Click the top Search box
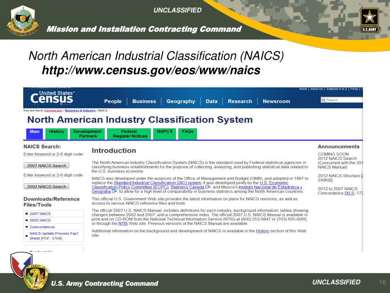390x293 pixels. [342, 100]
